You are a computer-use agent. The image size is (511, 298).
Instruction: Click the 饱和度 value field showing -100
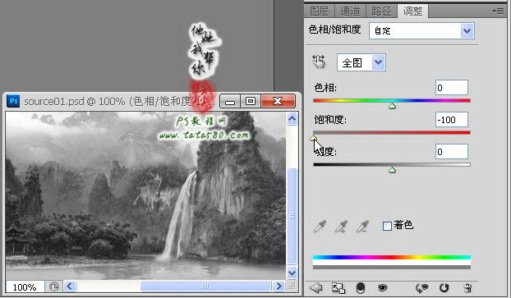(451, 120)
